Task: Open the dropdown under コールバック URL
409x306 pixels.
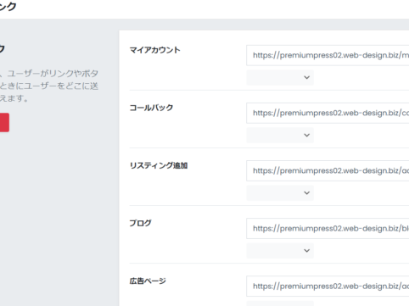Action: 280,135
